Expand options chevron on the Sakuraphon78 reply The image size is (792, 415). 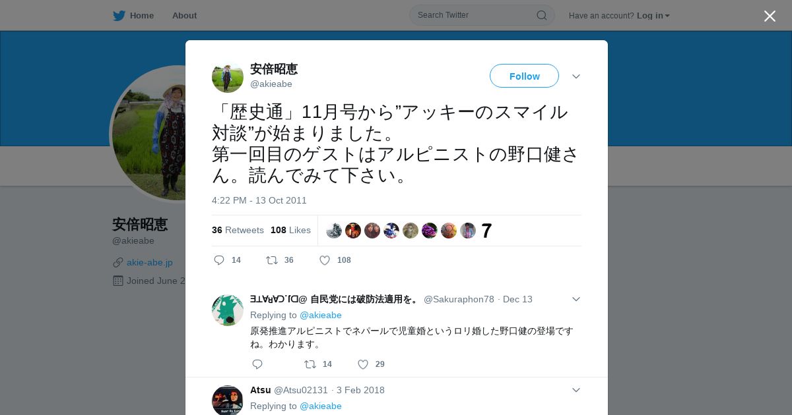(x=576, y=299)
